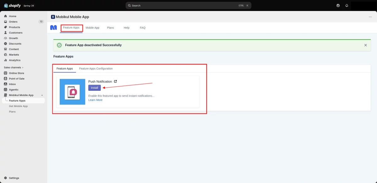The height and width of the screenshot is (183, 377).
Task: Select the Markets globe icon
Action: coord(6,55)
